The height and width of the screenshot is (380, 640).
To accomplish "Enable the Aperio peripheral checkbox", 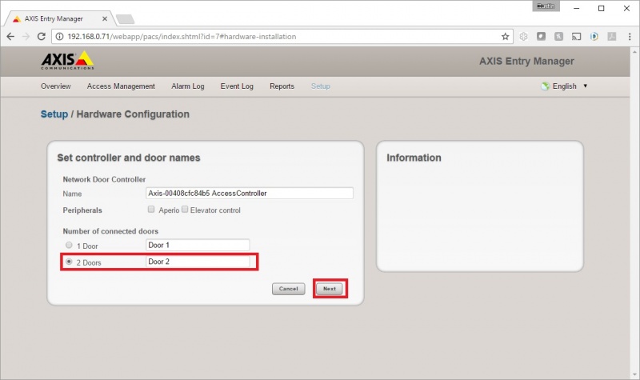I will [151, 210].
